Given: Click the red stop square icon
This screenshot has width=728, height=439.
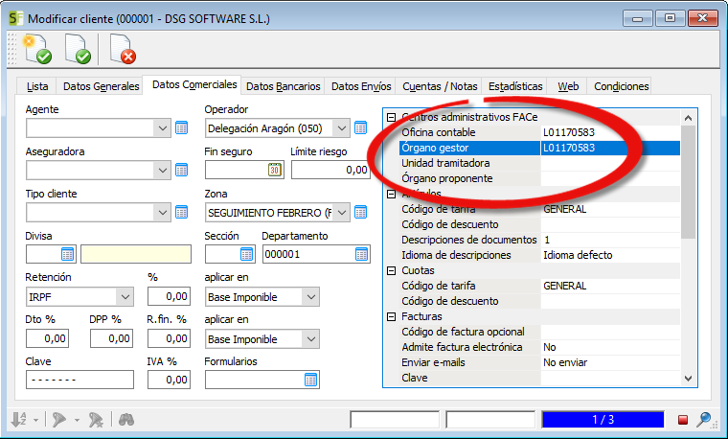Looking at the screenshot, I should 682,420.
